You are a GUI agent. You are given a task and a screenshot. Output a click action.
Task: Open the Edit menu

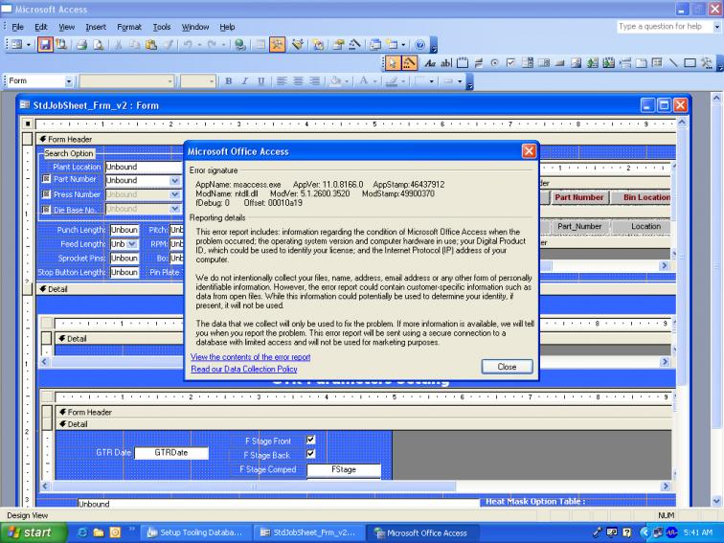[41, 27]
